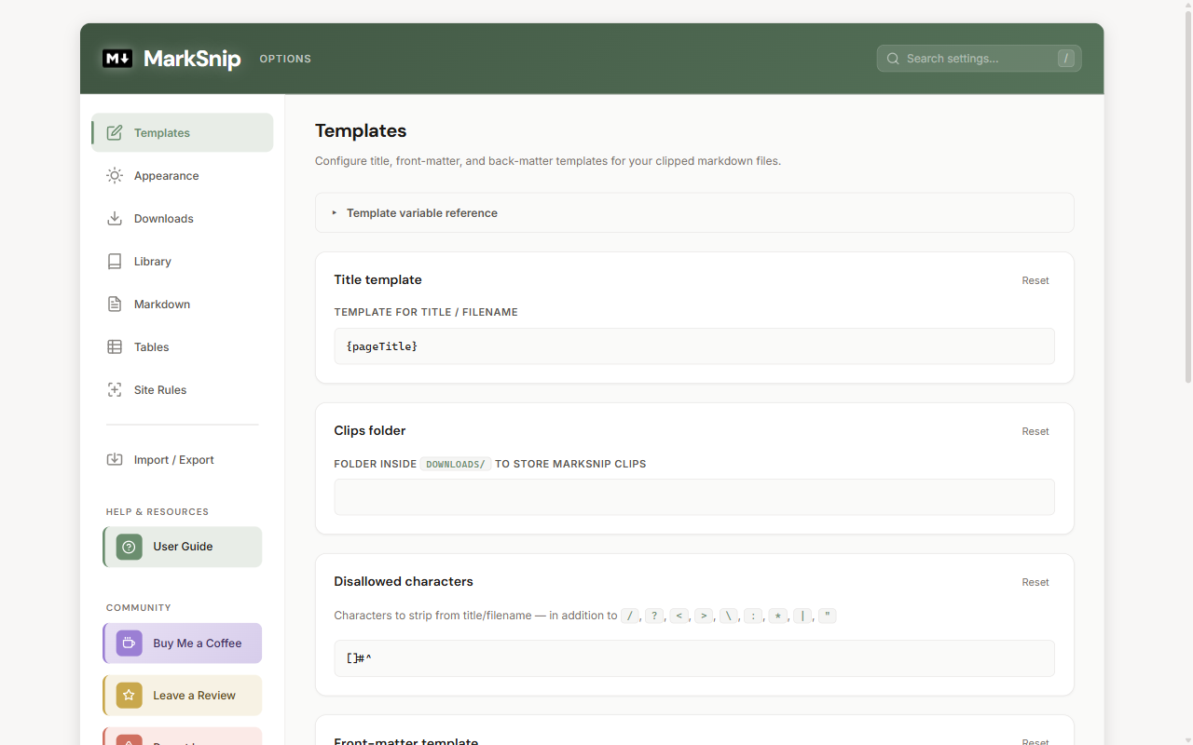The height and width of the screenshot is (745, 1193).
Task: Select the Tables section
Action: click(183, 346)
